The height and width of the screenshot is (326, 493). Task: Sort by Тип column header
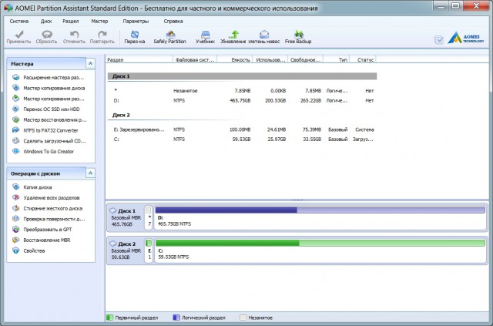click(336, 59)
